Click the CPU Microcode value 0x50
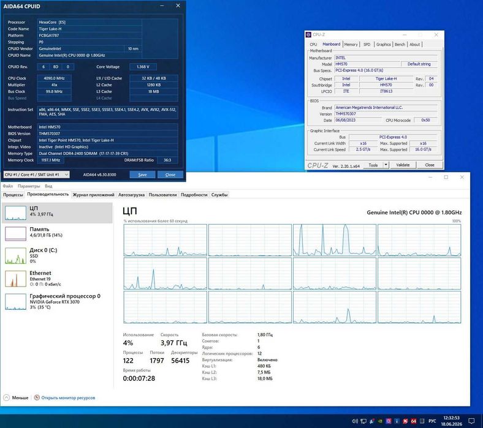Screen dimensions: 483x428 (x=425, y=120)
